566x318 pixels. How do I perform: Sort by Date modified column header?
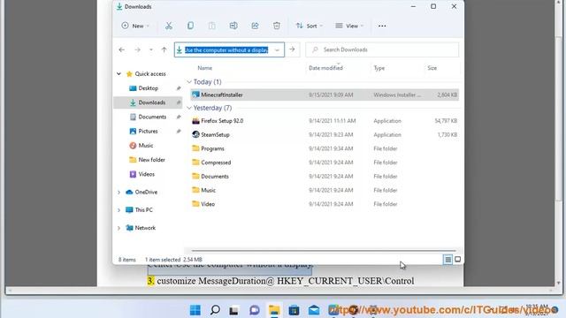tap(325, 68)
